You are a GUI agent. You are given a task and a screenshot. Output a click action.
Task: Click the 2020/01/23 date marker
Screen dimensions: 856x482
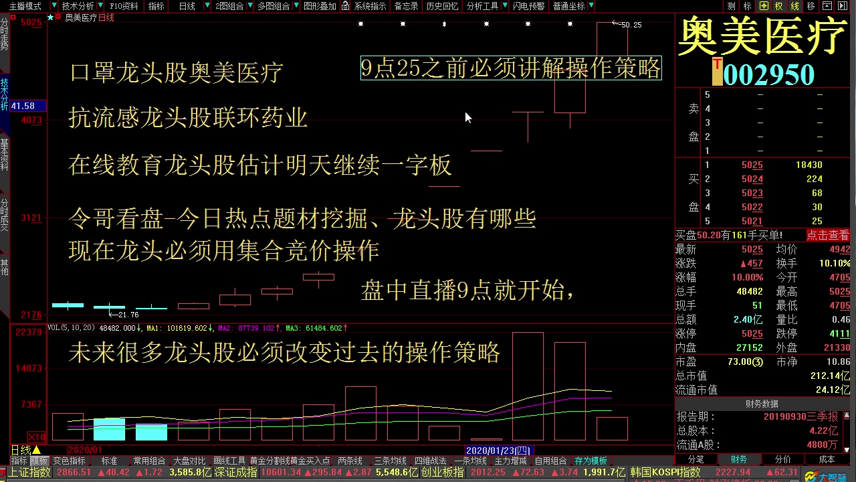pyautogui.click(x=498, y=451)
